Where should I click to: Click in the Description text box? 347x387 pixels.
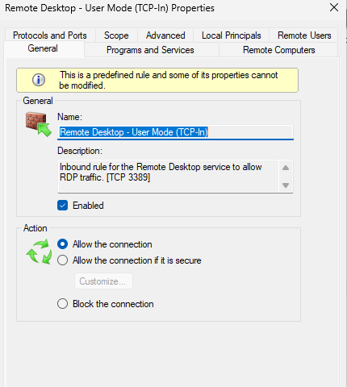(x=168, y=176)
